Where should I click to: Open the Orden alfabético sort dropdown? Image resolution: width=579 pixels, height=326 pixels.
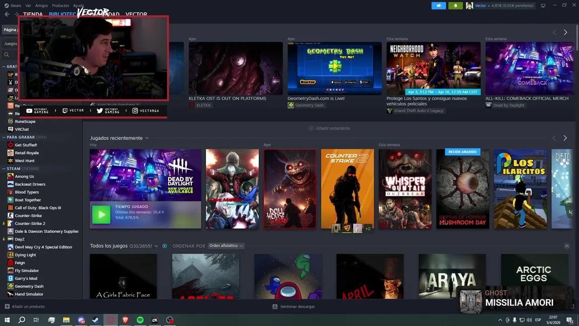pyautogui.click(x=226, y=246)
